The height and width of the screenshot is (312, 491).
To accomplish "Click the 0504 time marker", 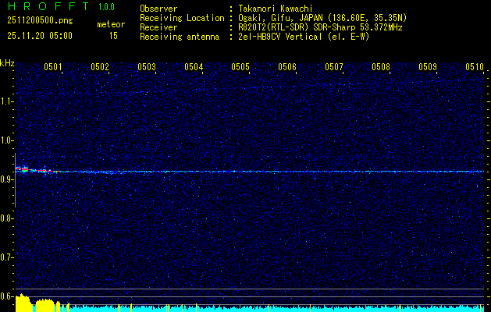I will (194, 67).
